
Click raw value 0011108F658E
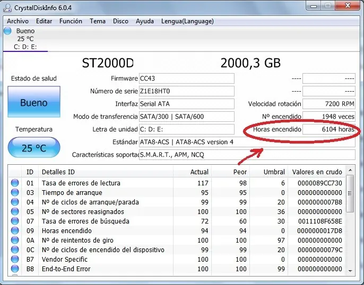(x=320, y=221)
